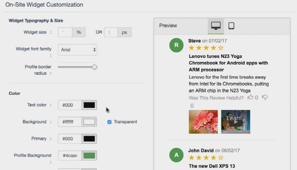Image resolution: width=297 pixels, height=170 pixels.
Task: Click thumbs up icon on Steve's review
Action: coord(250,97)
